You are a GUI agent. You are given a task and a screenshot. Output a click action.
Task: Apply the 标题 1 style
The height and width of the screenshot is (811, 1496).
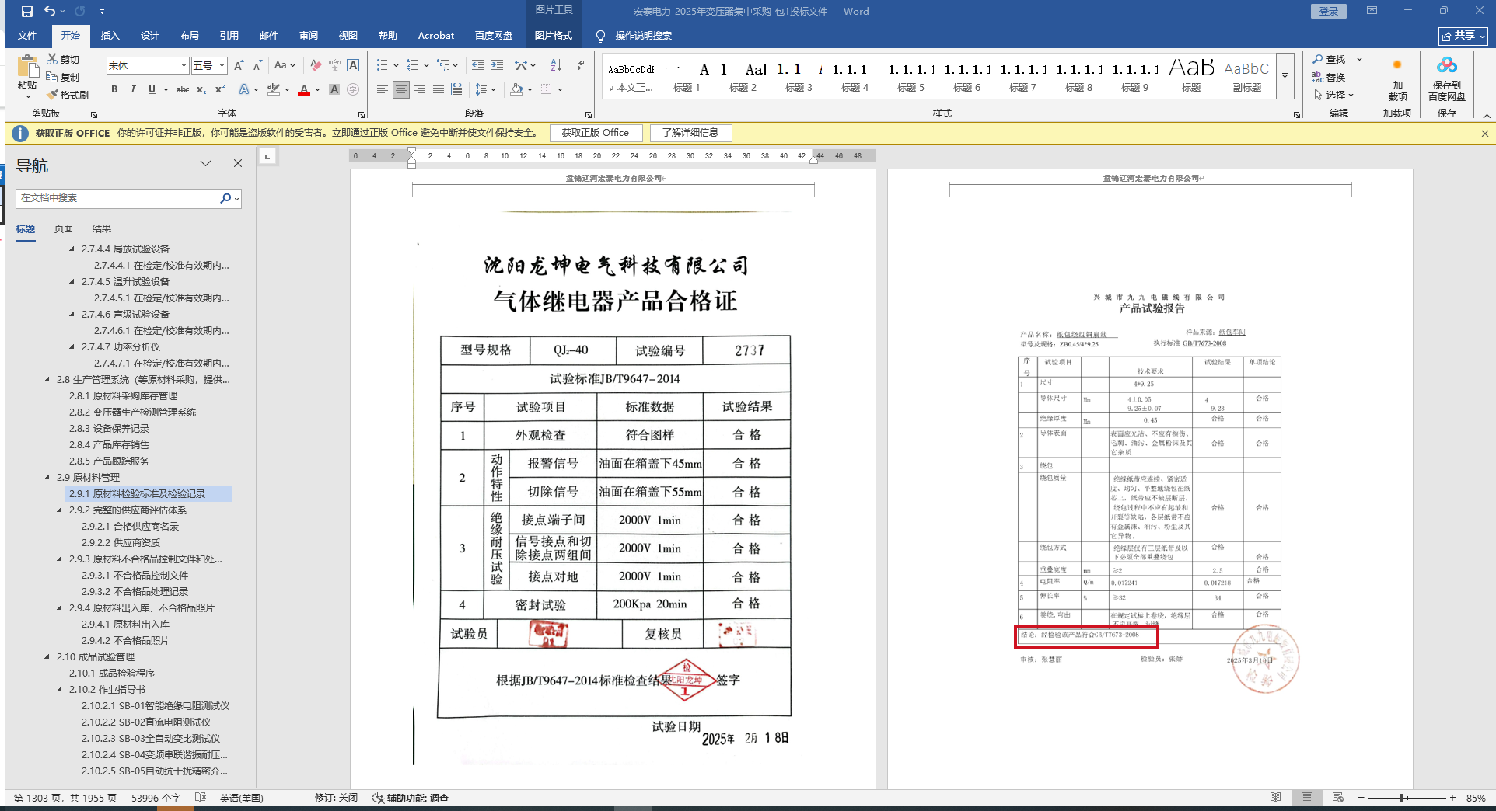(687, 77)
